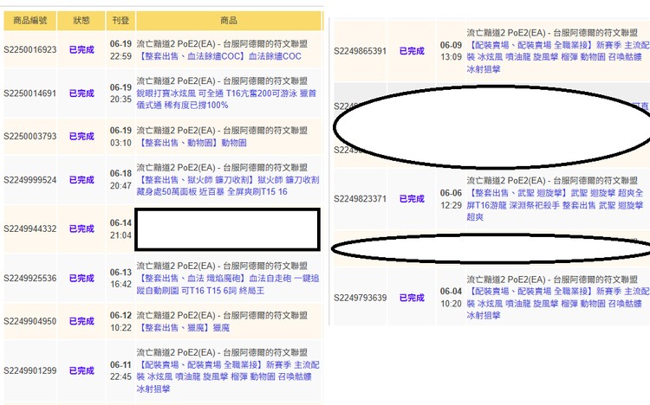This screenshot has height=405, width=650.
Task: Open listing link 血法 熾焰魔砲
Action: point(228,284)
